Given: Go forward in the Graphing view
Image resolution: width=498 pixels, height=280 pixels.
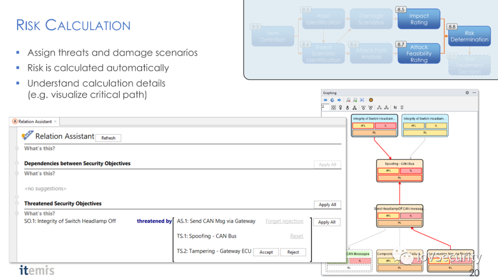Looking at the screenshot, I should (x=339, y=100).
